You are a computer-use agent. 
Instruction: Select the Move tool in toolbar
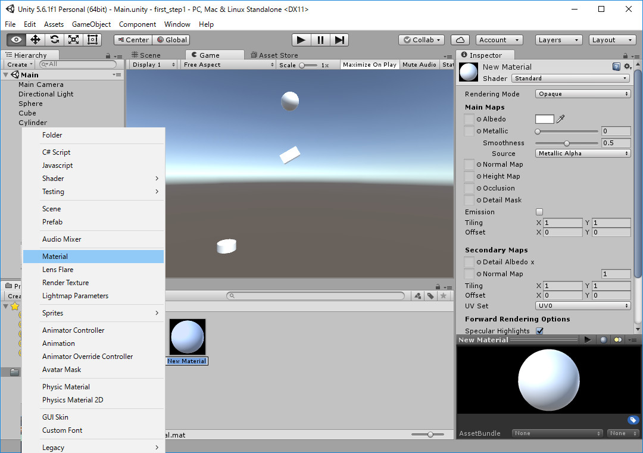point(35,40)
